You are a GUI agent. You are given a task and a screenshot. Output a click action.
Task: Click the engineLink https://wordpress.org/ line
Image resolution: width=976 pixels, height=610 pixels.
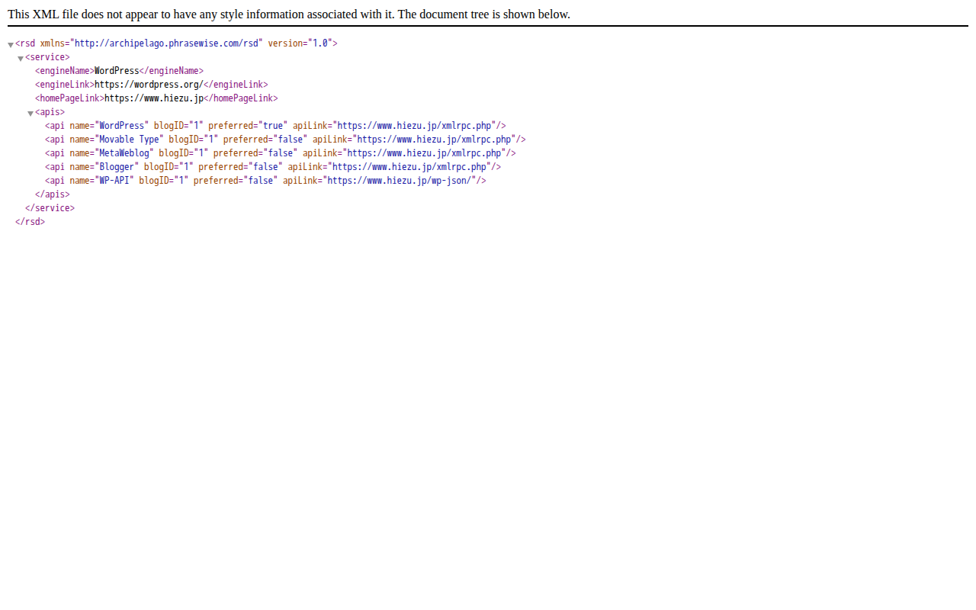[152, 85]
